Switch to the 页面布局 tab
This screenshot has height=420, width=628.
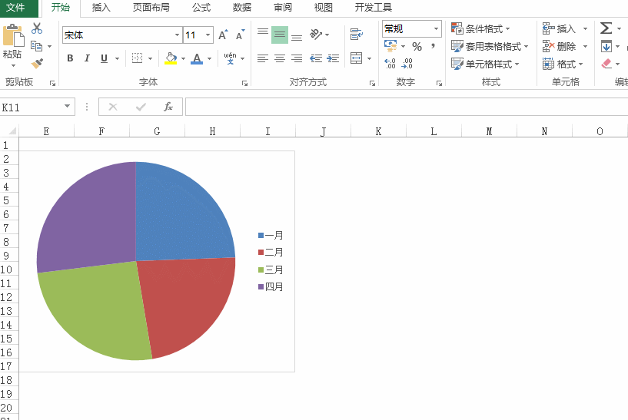pos(151,8)
